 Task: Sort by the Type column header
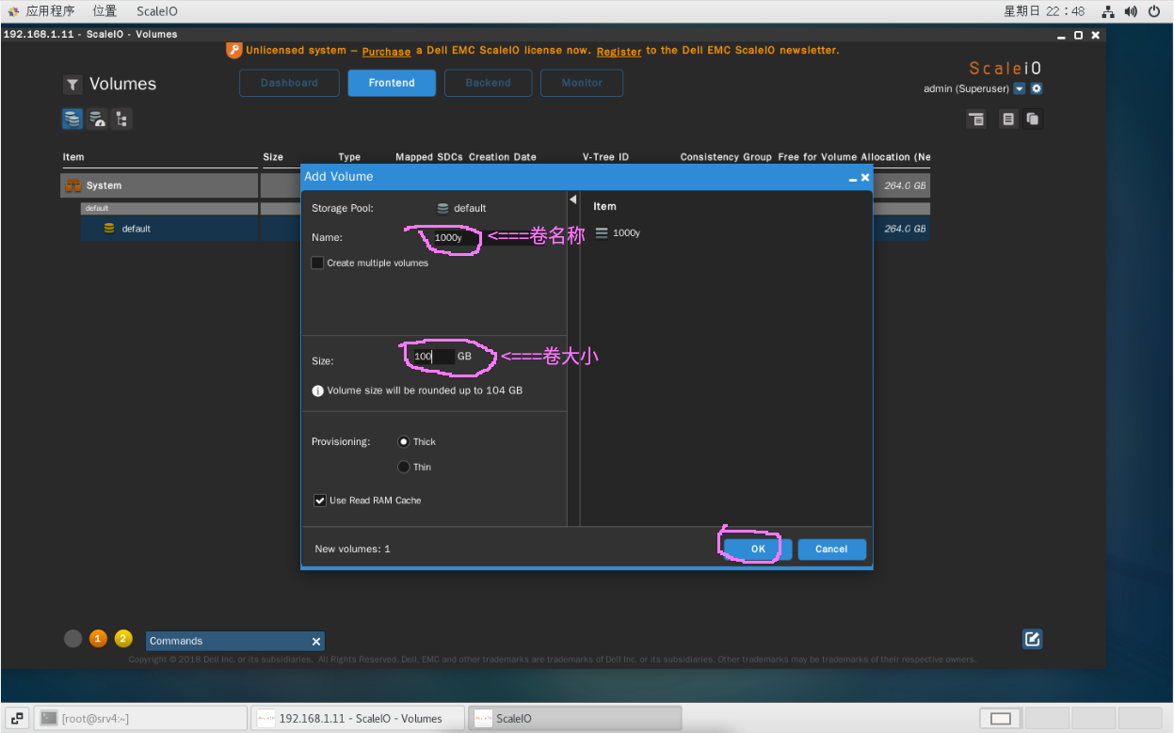(349, 157)
